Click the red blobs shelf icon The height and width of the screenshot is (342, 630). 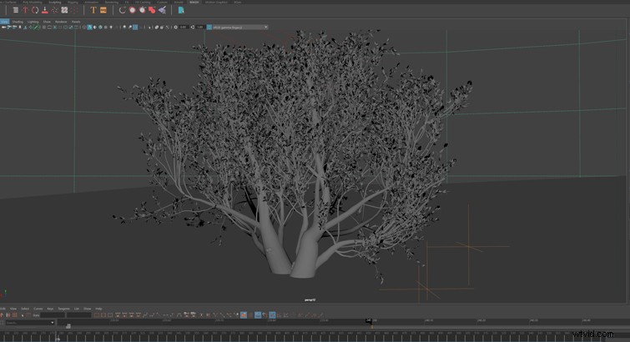tap(152, 10)
